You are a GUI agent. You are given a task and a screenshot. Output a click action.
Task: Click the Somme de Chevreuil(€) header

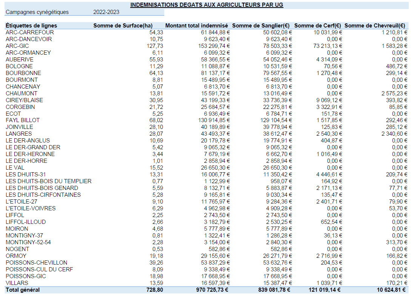click(375, 26)
